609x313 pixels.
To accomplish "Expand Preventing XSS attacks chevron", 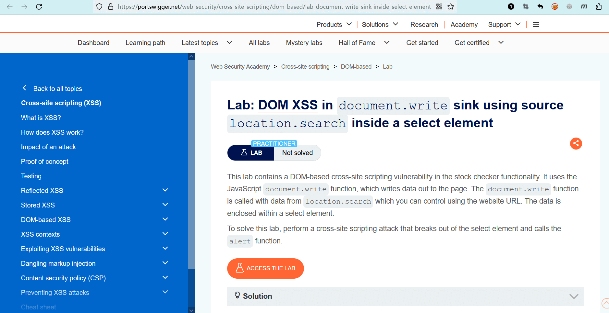I will [x=165, y=292].
